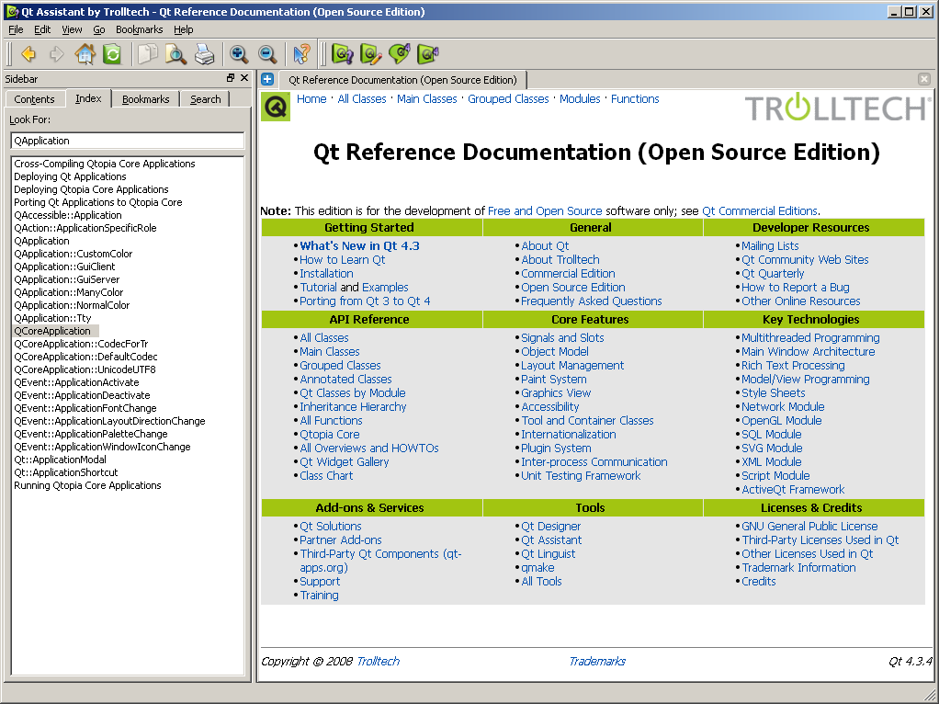Screen dimensions: 939x704
Task: Click the green sync-with-contents icon
Action: (x=112, y=54)
